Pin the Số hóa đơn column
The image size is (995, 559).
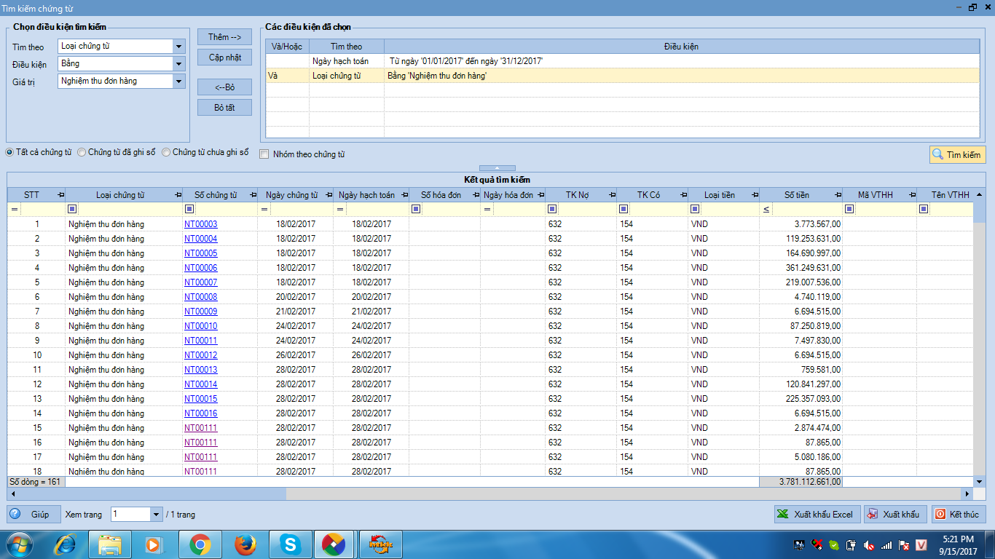476,195
